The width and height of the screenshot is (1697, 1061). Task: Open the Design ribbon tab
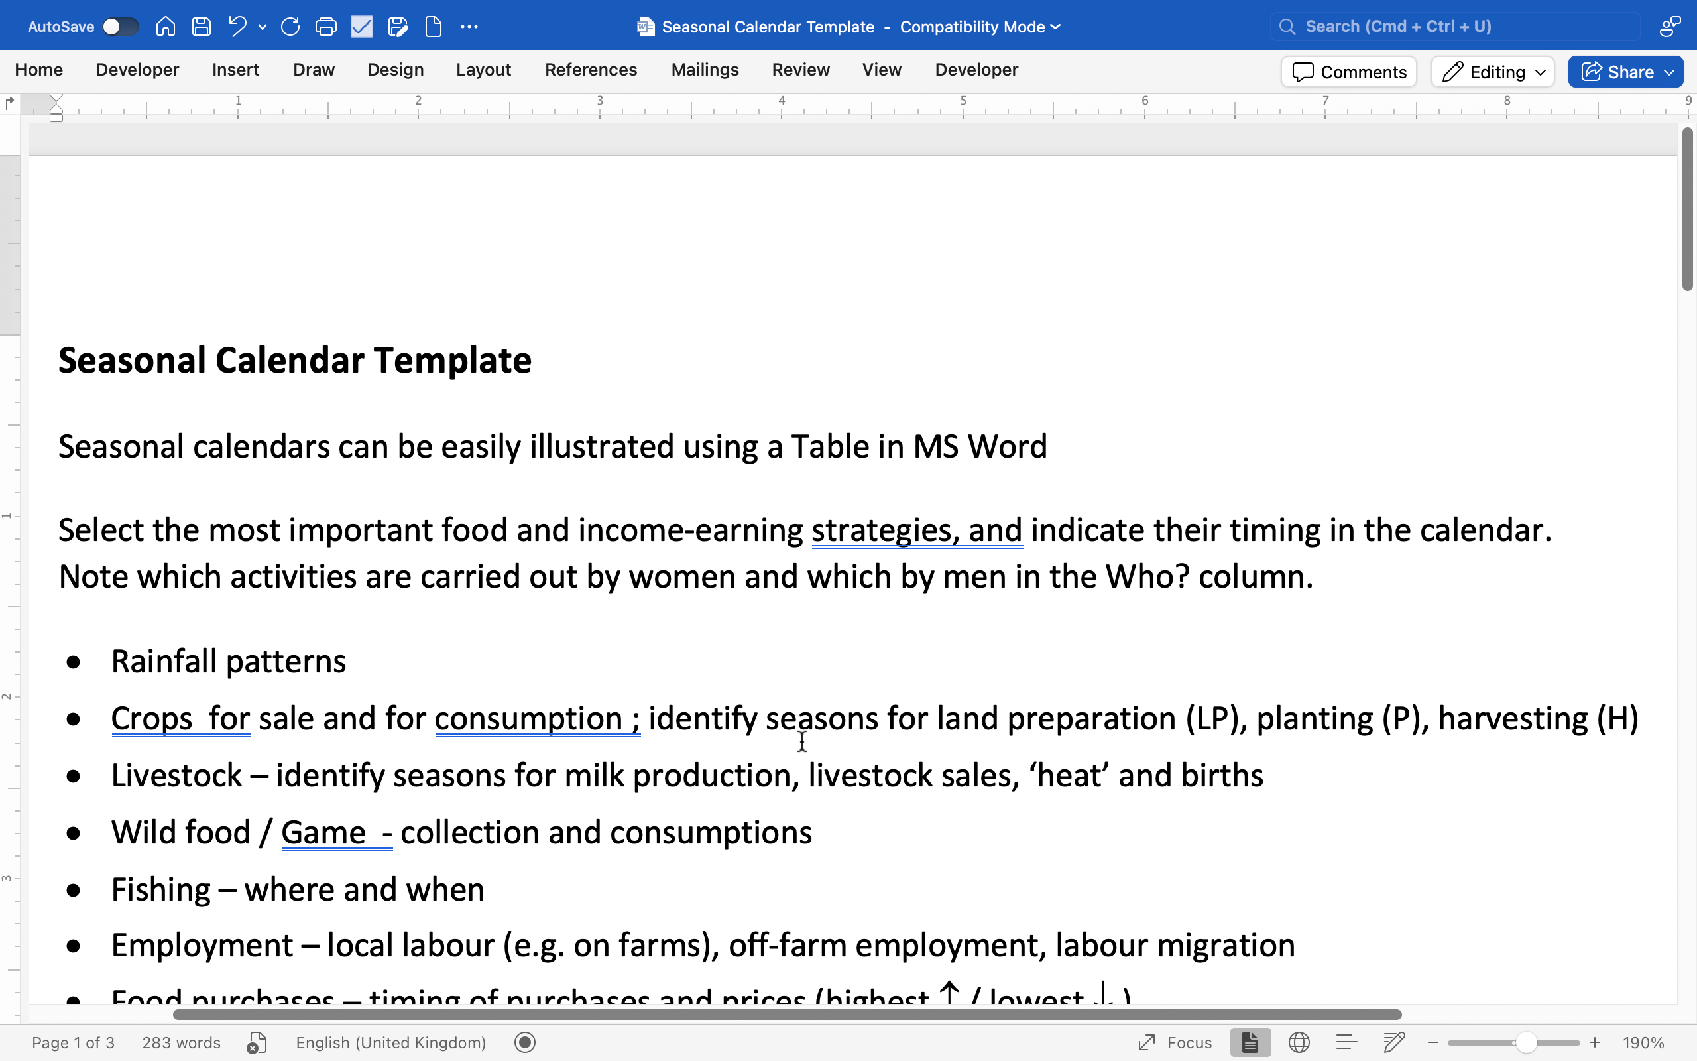[x=396, y=70]
